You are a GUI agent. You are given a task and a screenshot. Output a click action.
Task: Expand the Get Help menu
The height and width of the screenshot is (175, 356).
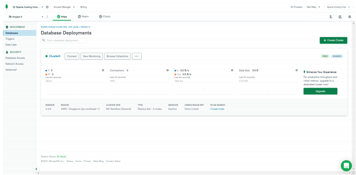313,7
